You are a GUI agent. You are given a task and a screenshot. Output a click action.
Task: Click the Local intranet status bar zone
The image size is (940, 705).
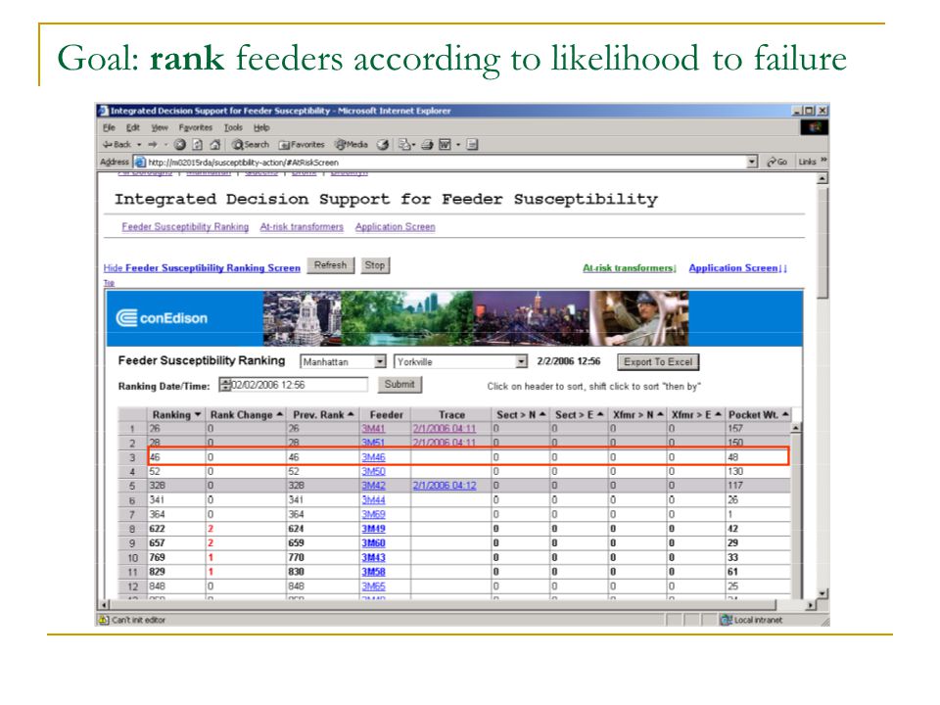[752, 620]
